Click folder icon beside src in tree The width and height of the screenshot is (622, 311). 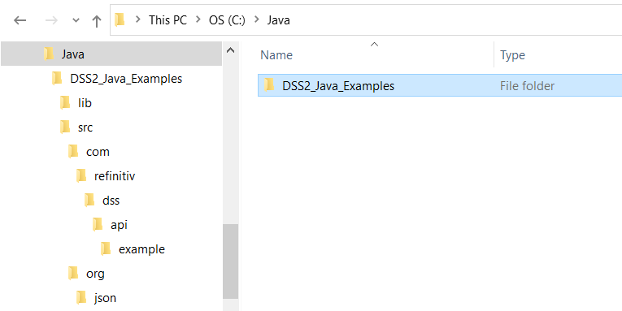pos(65,127)
